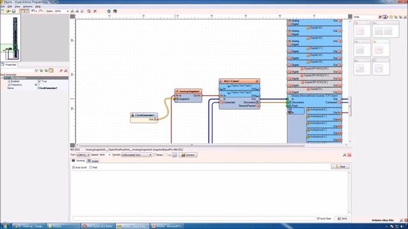Click the Send button
This screenshot has height=229, width=408.
click(342, 219)
